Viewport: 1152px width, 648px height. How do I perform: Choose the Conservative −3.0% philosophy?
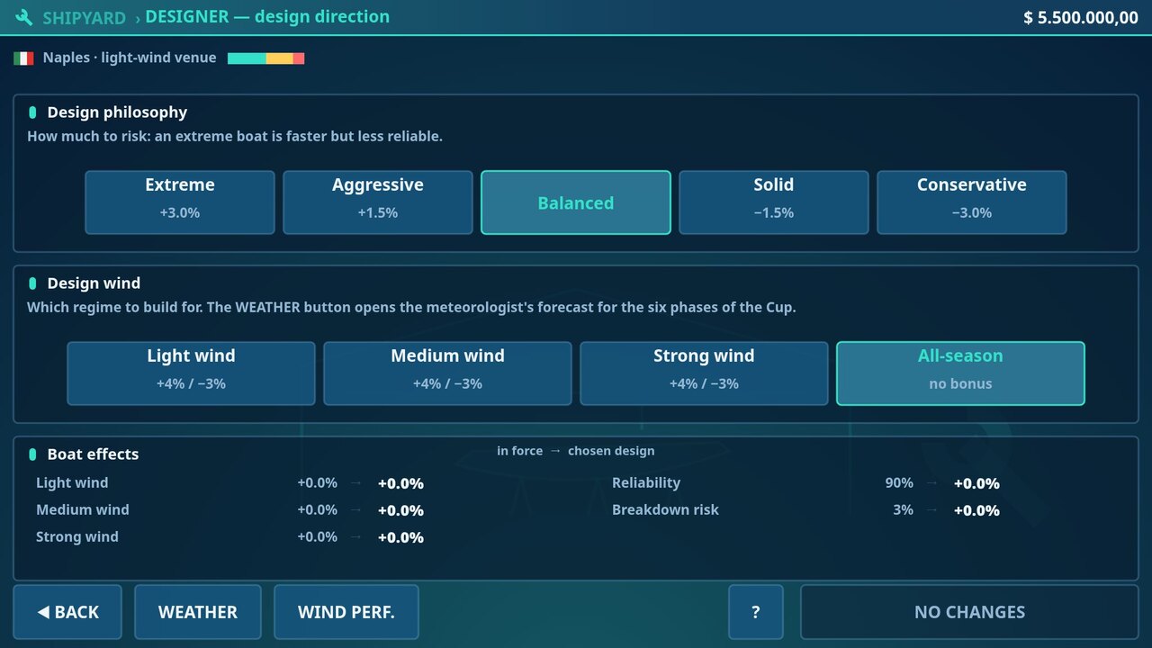click(972, 202)
